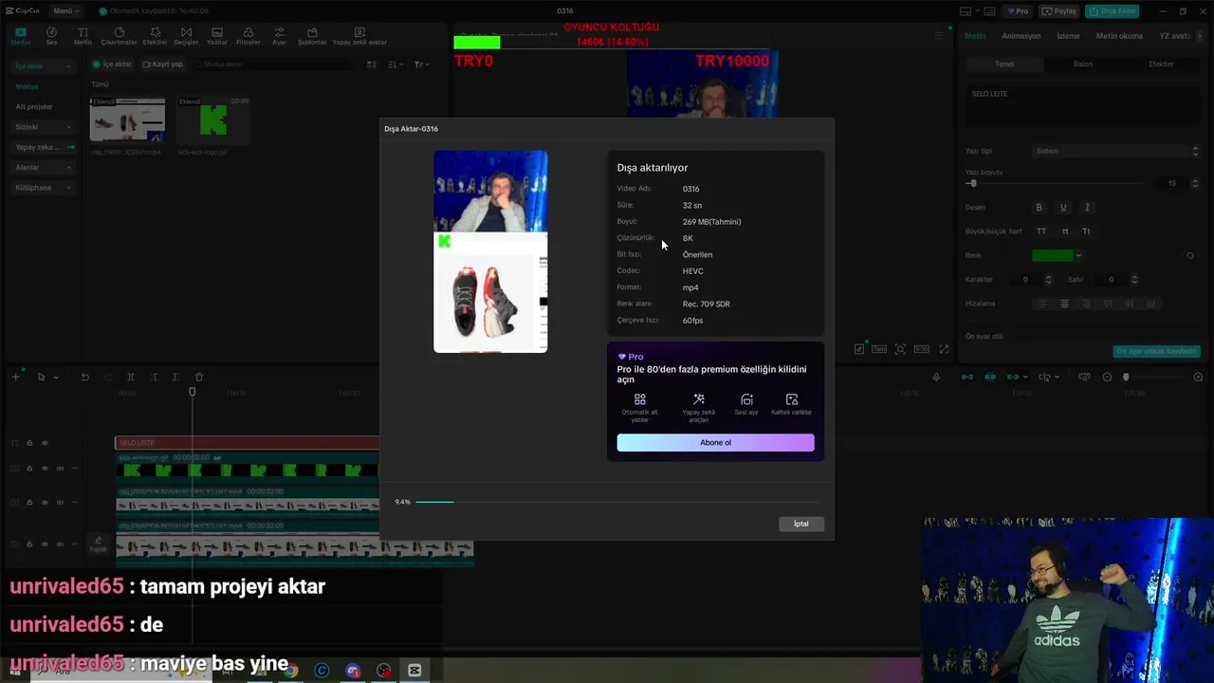Click the Paylaş share button
Viewport: 1214px width, 683px height.
click(1059, 11)
